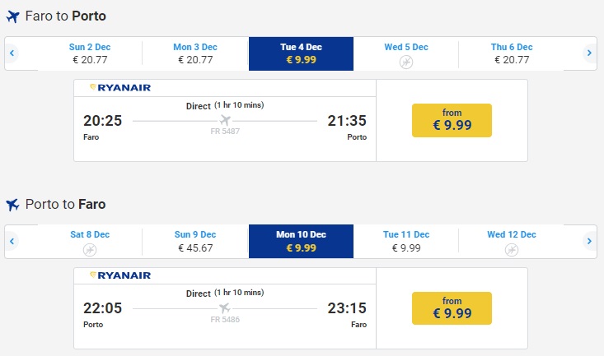
Task: Switch to the Thu 6 Dec outbound tab
Action: [x=512, y=53]
